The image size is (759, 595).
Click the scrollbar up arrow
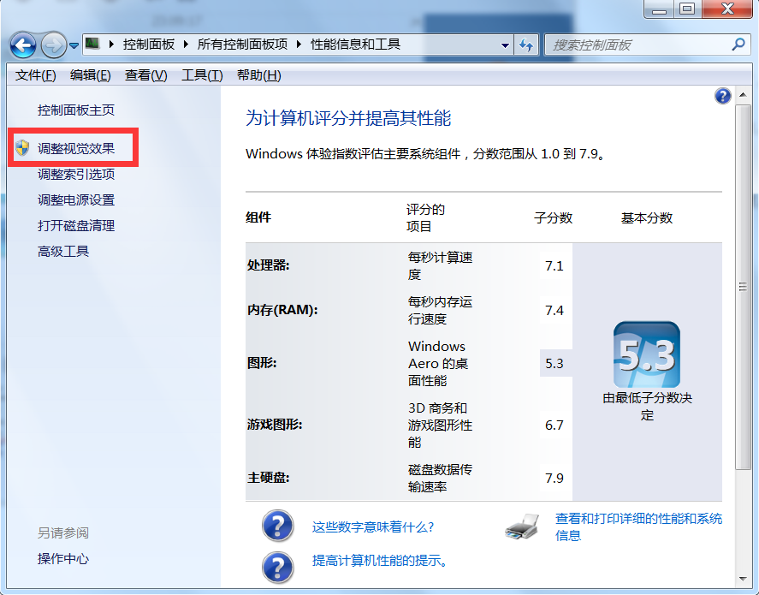click(x=743, y=95)
